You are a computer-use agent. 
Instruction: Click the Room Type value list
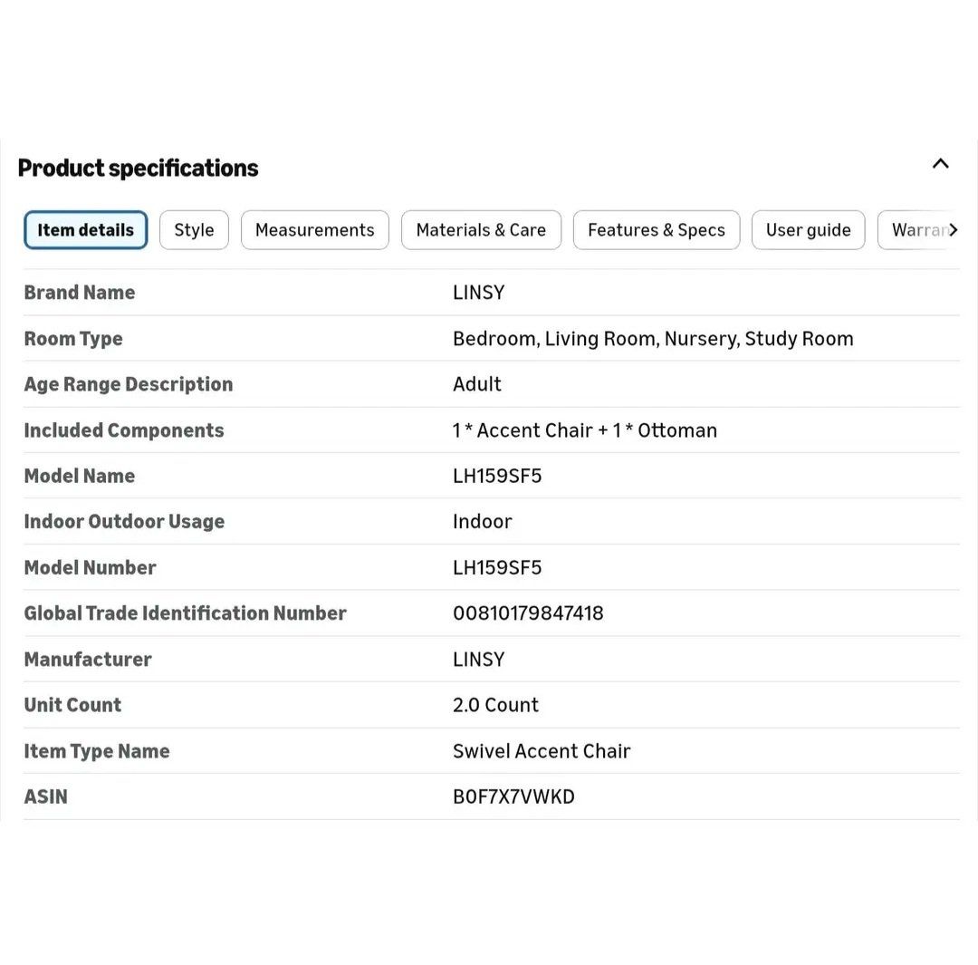[652, 339]
